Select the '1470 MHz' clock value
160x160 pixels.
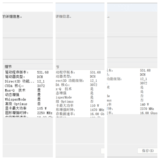pyautogui.click(x=97, y=110)
